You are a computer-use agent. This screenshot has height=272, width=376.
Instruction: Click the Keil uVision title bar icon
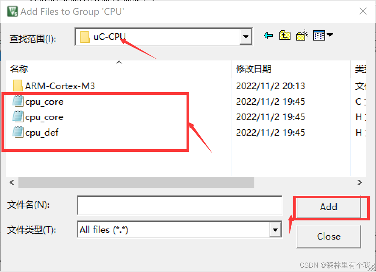[12, 11]
